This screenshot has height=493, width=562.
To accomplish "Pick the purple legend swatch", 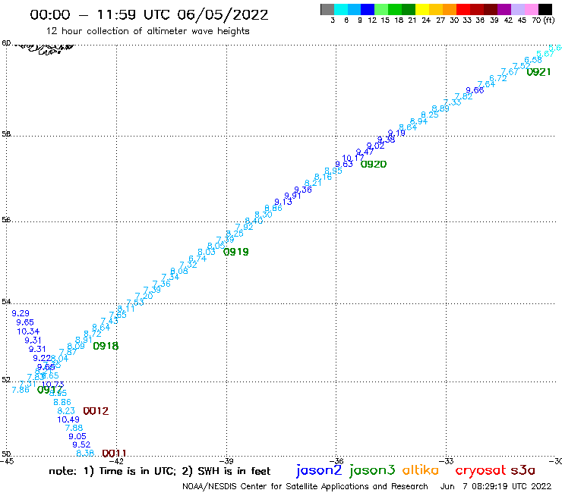I will tap(504, 9).
